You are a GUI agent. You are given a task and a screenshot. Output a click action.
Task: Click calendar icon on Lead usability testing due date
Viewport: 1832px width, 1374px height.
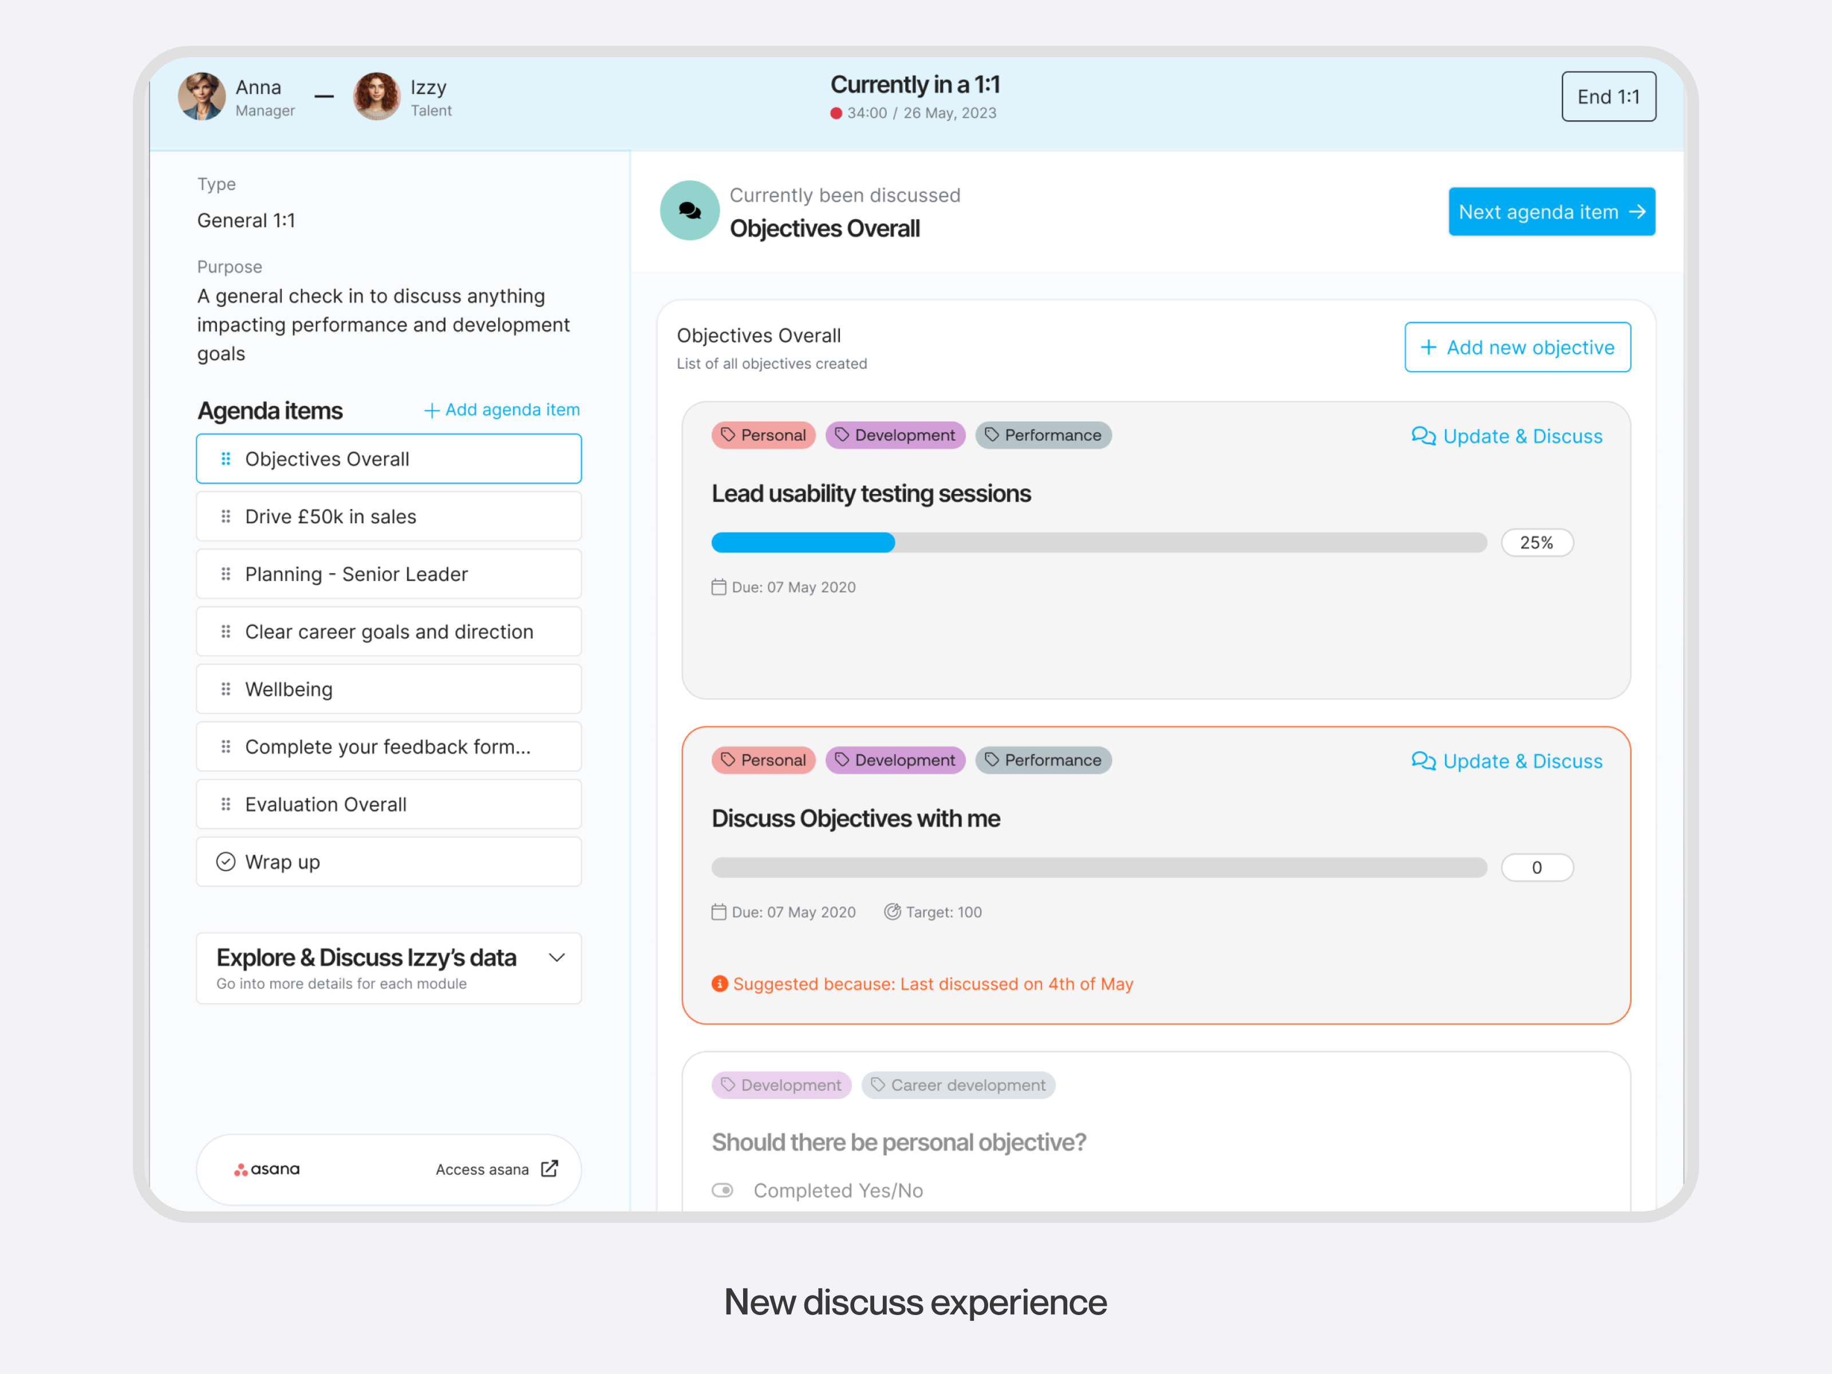pyautogui.click(x=718, y=586)
